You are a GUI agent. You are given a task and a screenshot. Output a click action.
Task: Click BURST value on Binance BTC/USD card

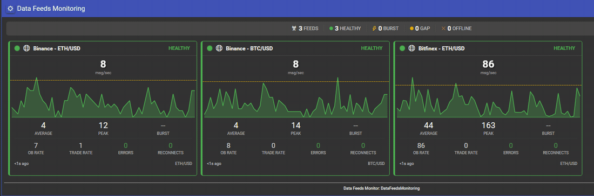click(x=355, y=125)
